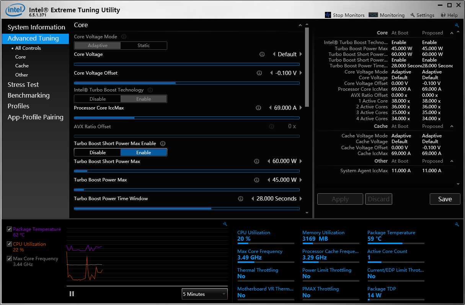Screen dimensions: 465x305
Task: Select All Controls sub-item
Action: 28,48
